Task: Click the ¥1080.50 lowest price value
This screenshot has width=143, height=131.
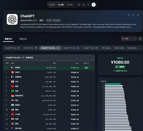Action: (x=120, y=62)
